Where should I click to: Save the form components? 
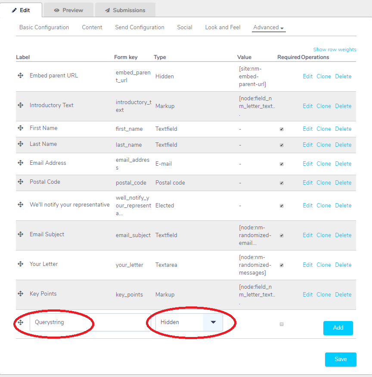[x=341, y=359]
